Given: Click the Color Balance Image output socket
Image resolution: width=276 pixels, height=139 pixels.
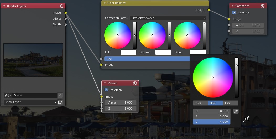Looking at the screenshot, I should tap(209, 10).
